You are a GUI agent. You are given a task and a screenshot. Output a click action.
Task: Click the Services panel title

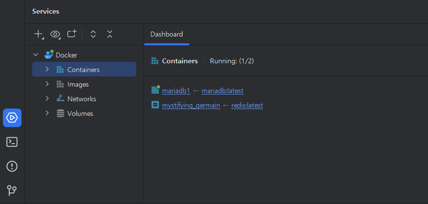click(x=45, y=11)
